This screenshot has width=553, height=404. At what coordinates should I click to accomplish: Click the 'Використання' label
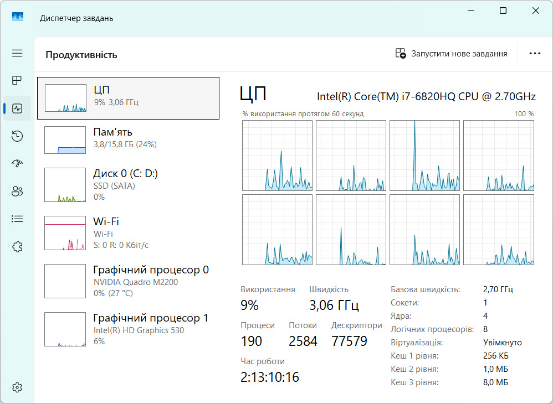tap(268, 289)
